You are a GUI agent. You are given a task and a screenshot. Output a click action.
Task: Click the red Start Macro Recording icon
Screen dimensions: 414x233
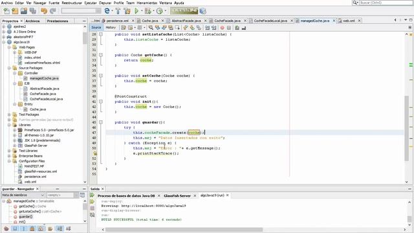click(x=222, y=27)
